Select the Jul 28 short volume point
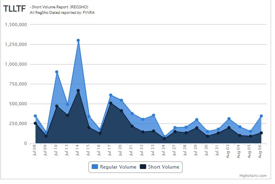 pyautogui.click(x=186, y=133)
